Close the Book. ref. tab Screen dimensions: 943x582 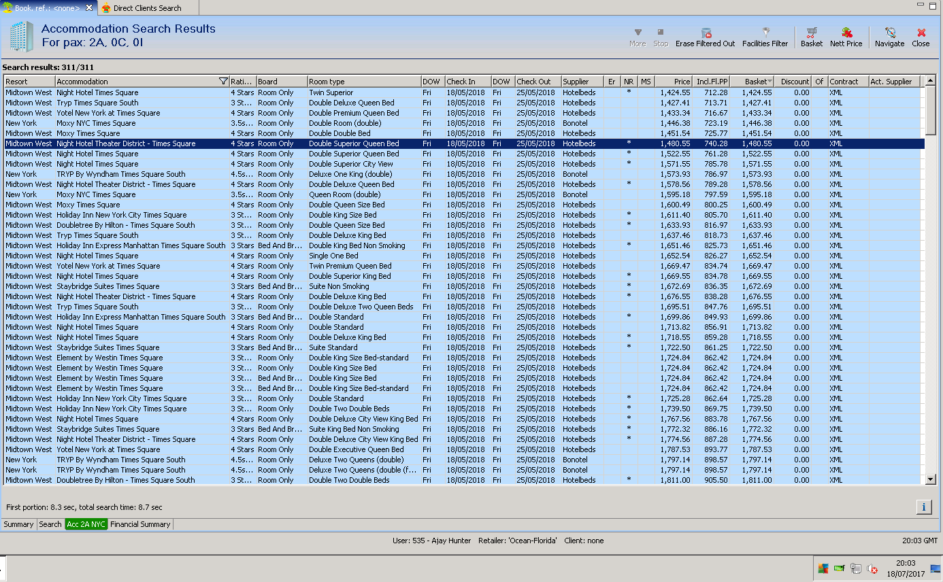90,8
